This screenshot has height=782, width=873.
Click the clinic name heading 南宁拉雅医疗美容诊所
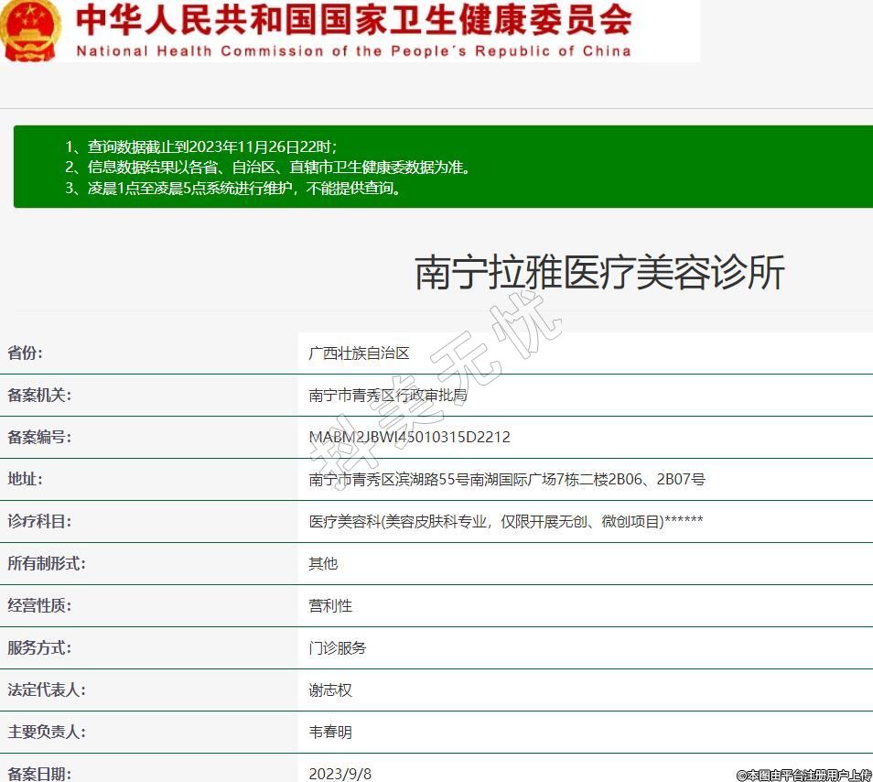tap(599, 273)
